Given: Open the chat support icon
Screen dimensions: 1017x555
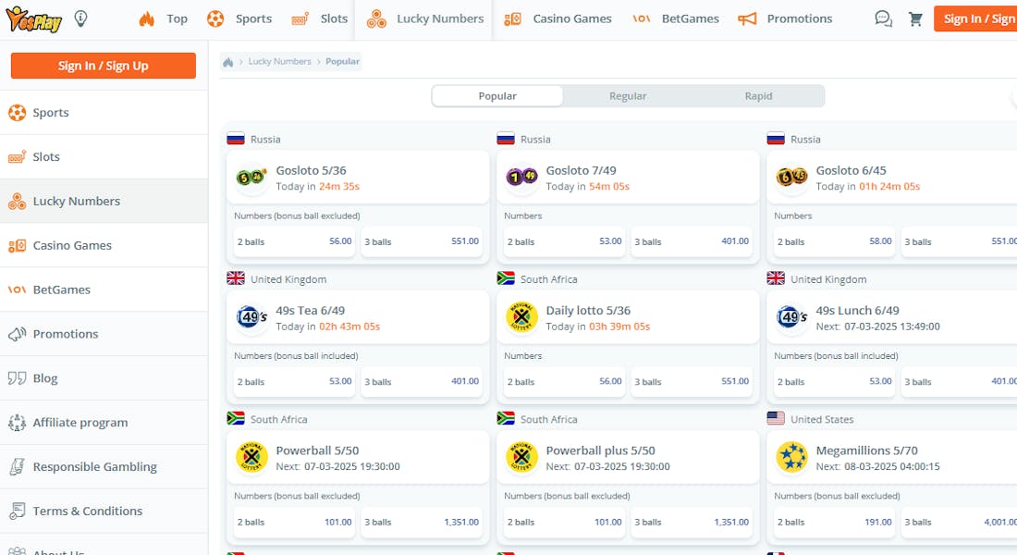Looking at the screenshot, I should tap(883, 18).
